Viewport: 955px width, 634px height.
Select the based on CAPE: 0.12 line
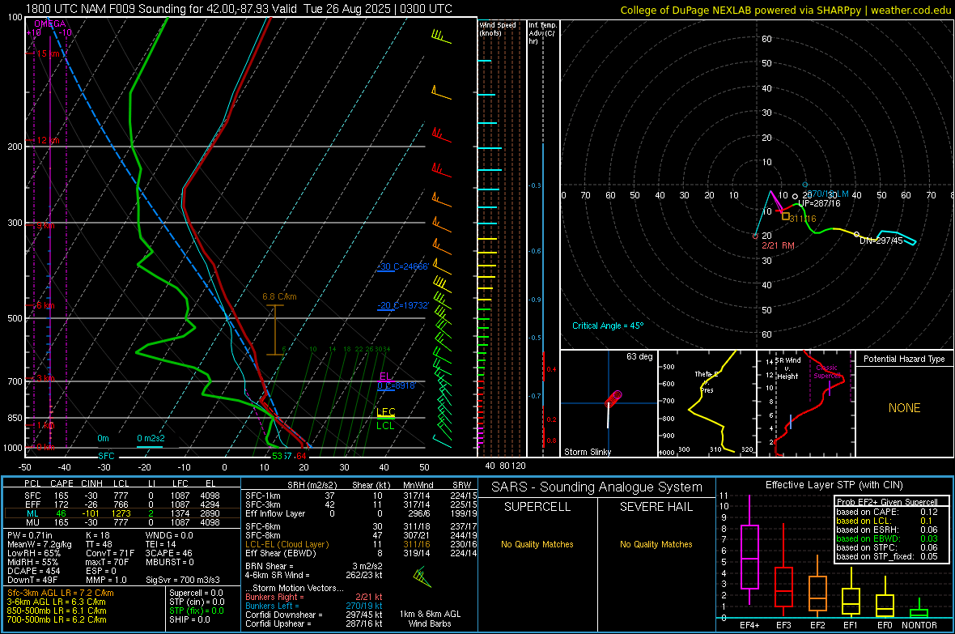pos(887,512)
